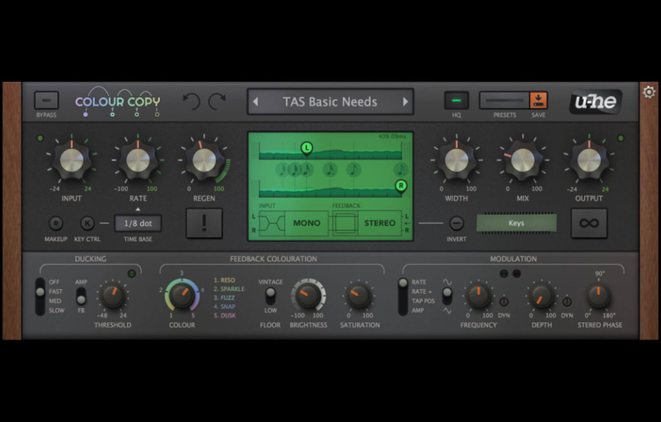Viewport: 661px width, 422px height.
Task: Click the undo arrow icon
Action: pyautogui.click(x=191, y=102)
